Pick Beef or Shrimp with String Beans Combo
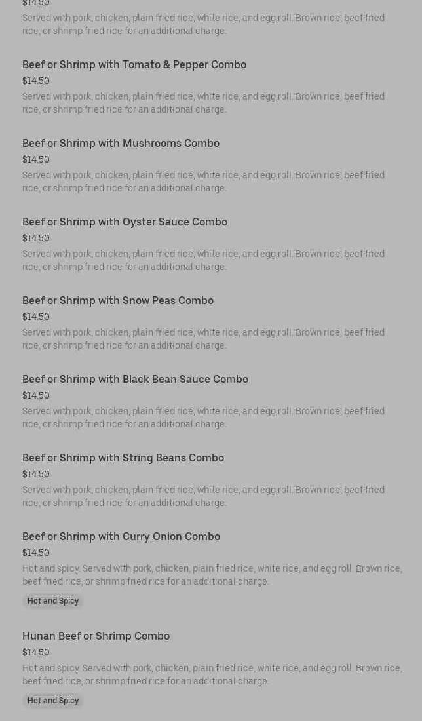The height and width of the screenshot is (721, 422). point(123,458)
